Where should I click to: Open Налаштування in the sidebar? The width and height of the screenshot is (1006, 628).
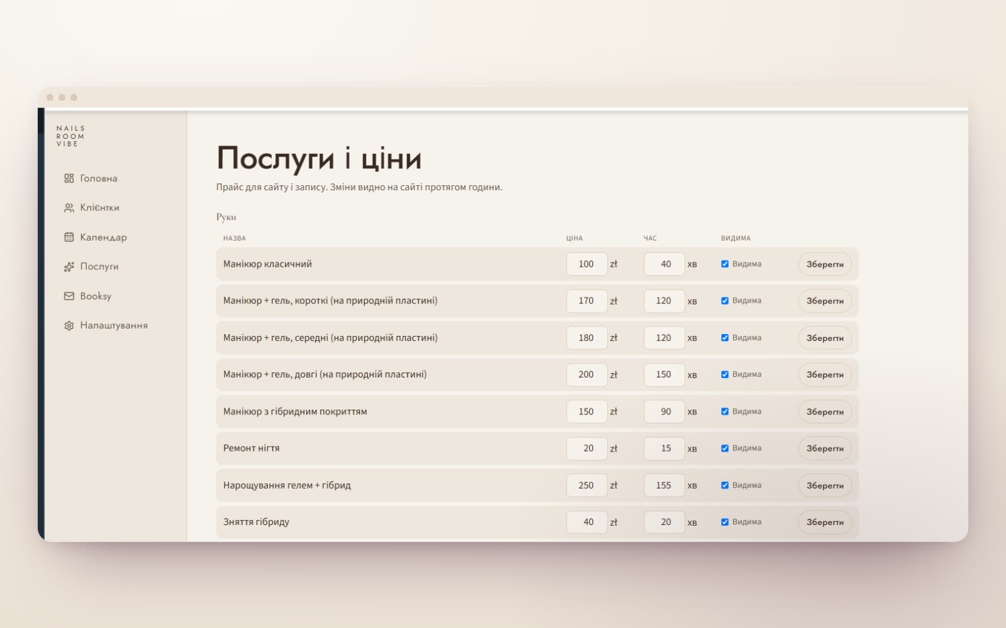click(115, 325)
